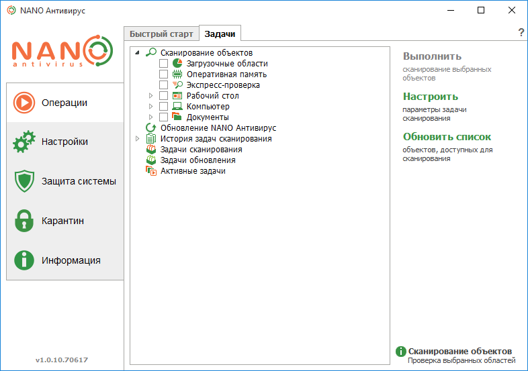
Task: Click the shield Защита системы icon
Action: click(24, 181)
